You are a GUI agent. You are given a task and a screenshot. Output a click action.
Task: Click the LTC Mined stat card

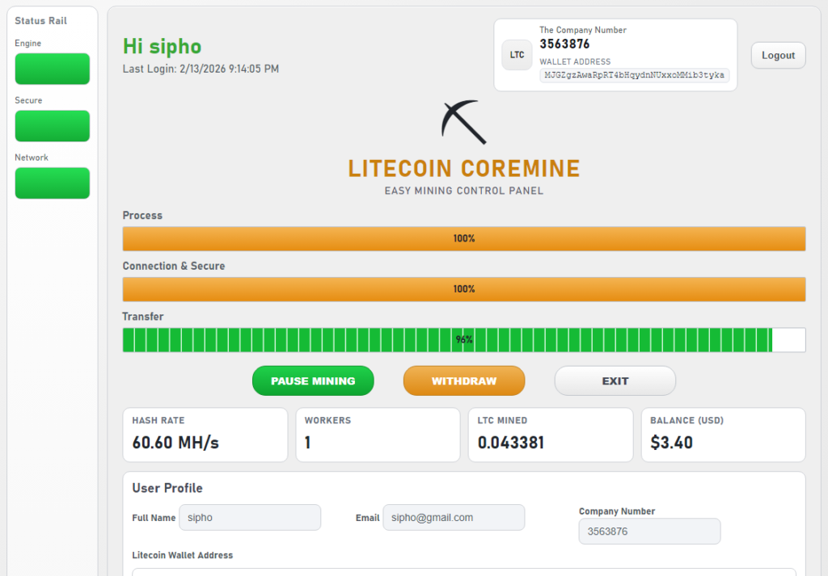tap(551, 435)
